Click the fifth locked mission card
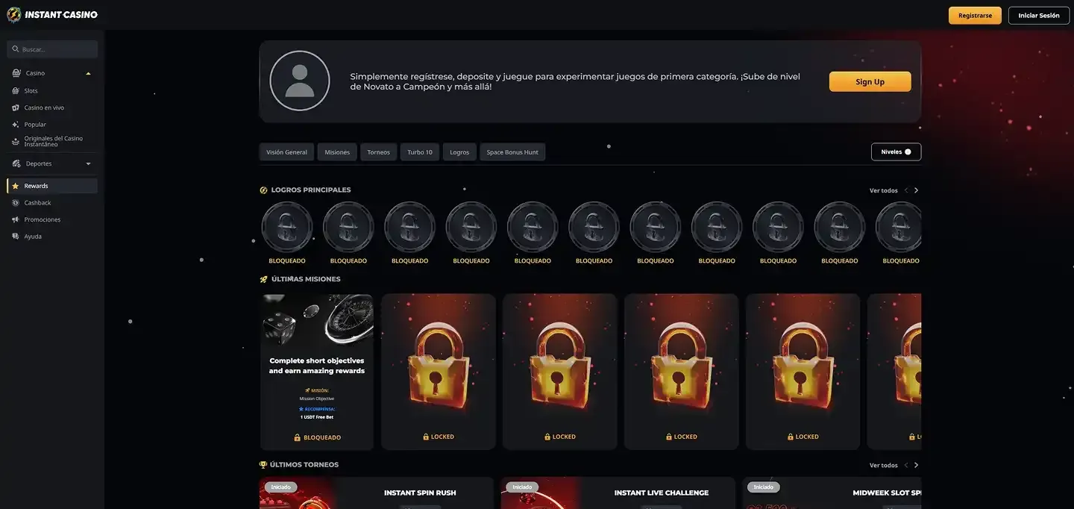 894,372
